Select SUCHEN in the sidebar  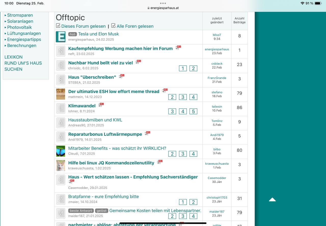[13, 69]
